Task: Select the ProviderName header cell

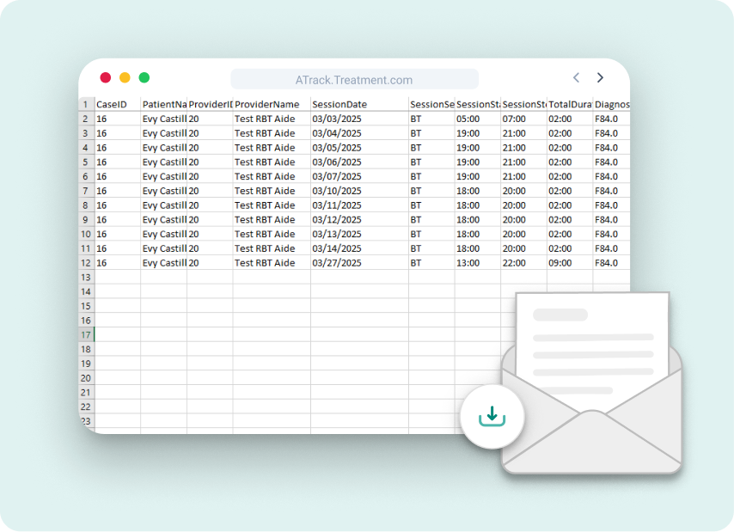Action: 271,104
